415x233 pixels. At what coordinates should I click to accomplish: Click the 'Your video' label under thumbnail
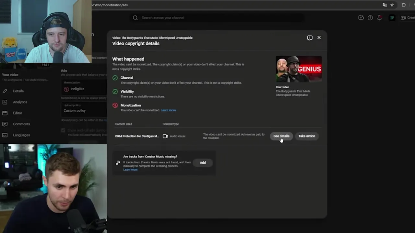[x=282, y=87]
